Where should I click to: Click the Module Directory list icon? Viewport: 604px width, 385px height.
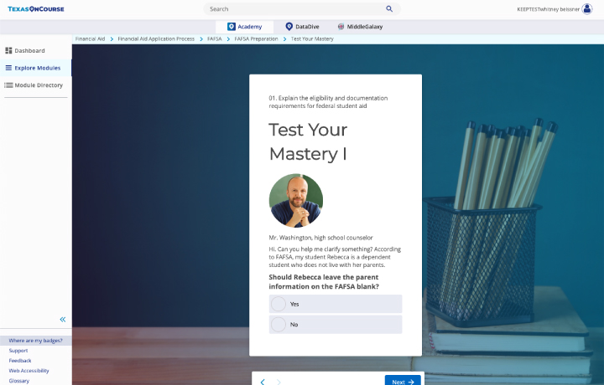[8, 85]
